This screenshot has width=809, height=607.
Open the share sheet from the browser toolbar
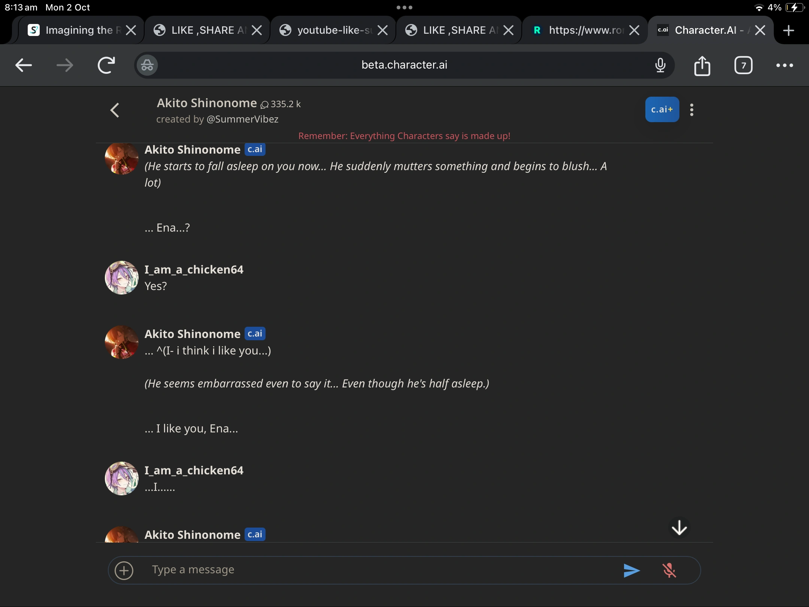[x=702, y=65]
